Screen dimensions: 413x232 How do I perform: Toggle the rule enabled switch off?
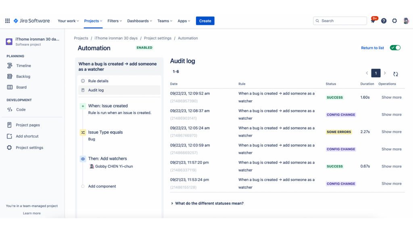(395, 48)
